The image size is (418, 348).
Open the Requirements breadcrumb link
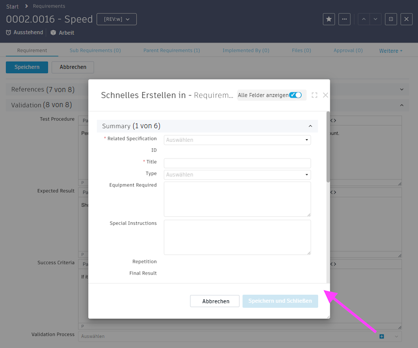point(49,6)
